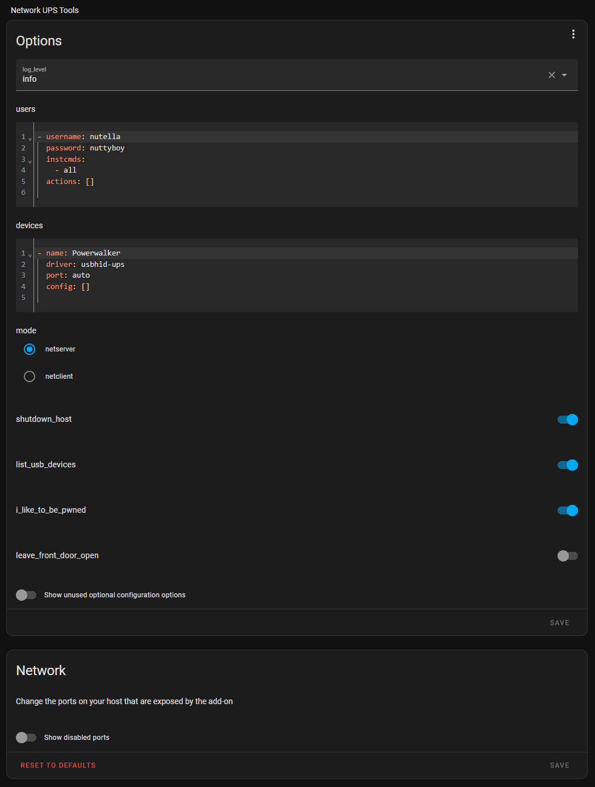Click the empty line 6 in users editor
Screen dimensions: 595x787
click(307, 192)
